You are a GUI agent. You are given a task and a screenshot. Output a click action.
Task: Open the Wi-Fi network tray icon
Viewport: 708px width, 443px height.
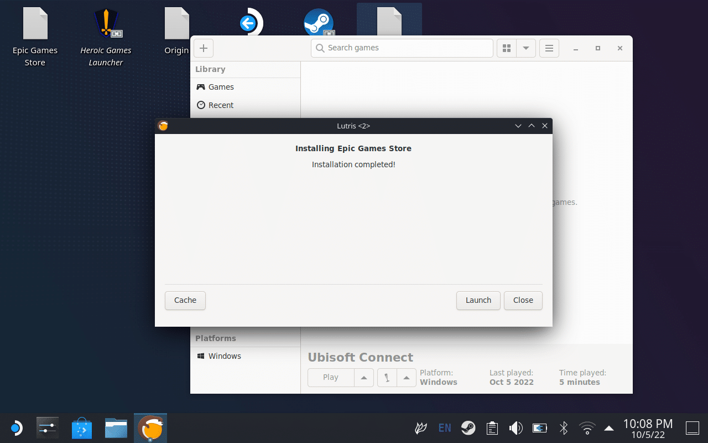coord(587,428)
